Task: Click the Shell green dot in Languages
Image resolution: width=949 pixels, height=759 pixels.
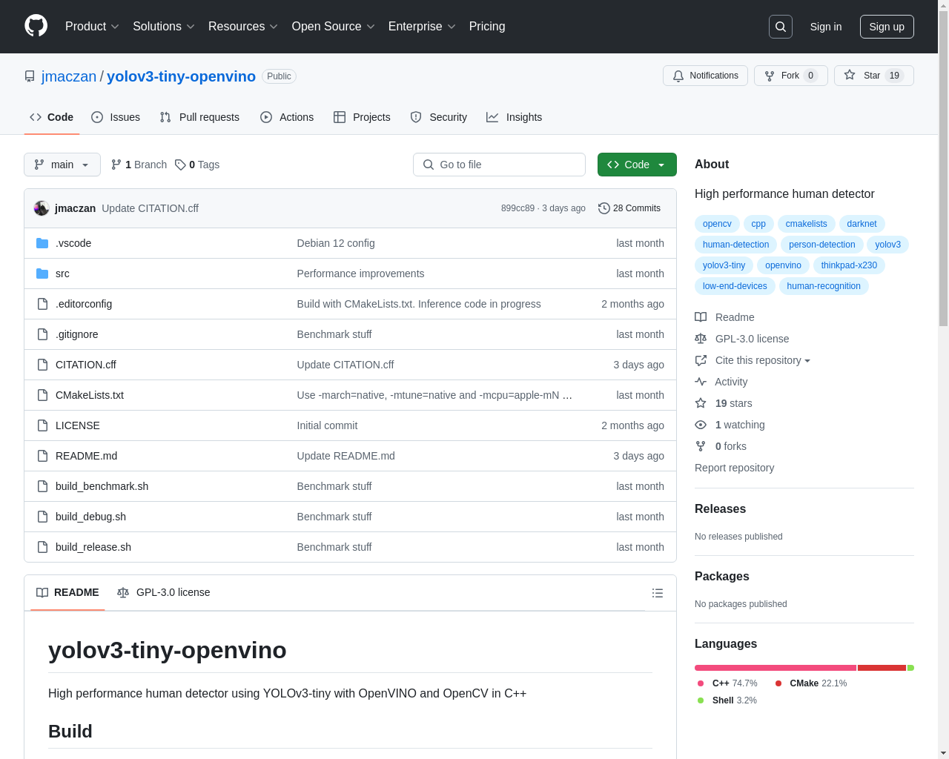Action: coord(701,700)
